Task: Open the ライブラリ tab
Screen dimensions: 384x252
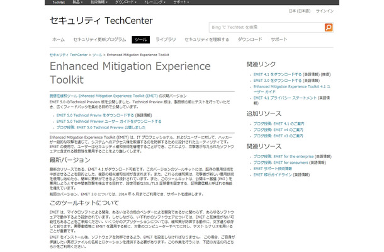Action: (166, 40)
